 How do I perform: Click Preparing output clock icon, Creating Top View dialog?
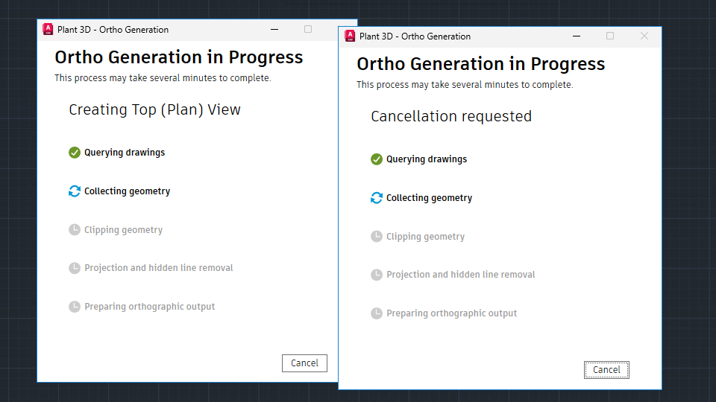click(x=75, y=307)
